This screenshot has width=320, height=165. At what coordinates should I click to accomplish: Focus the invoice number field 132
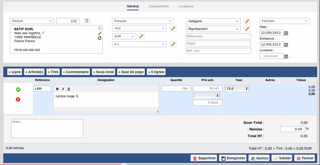68,21
